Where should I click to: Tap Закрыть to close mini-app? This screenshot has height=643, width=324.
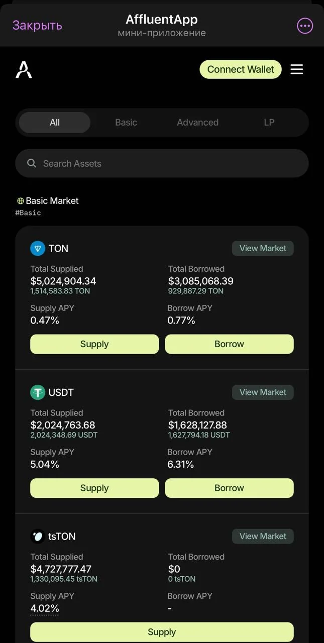(x=37, y=26)
